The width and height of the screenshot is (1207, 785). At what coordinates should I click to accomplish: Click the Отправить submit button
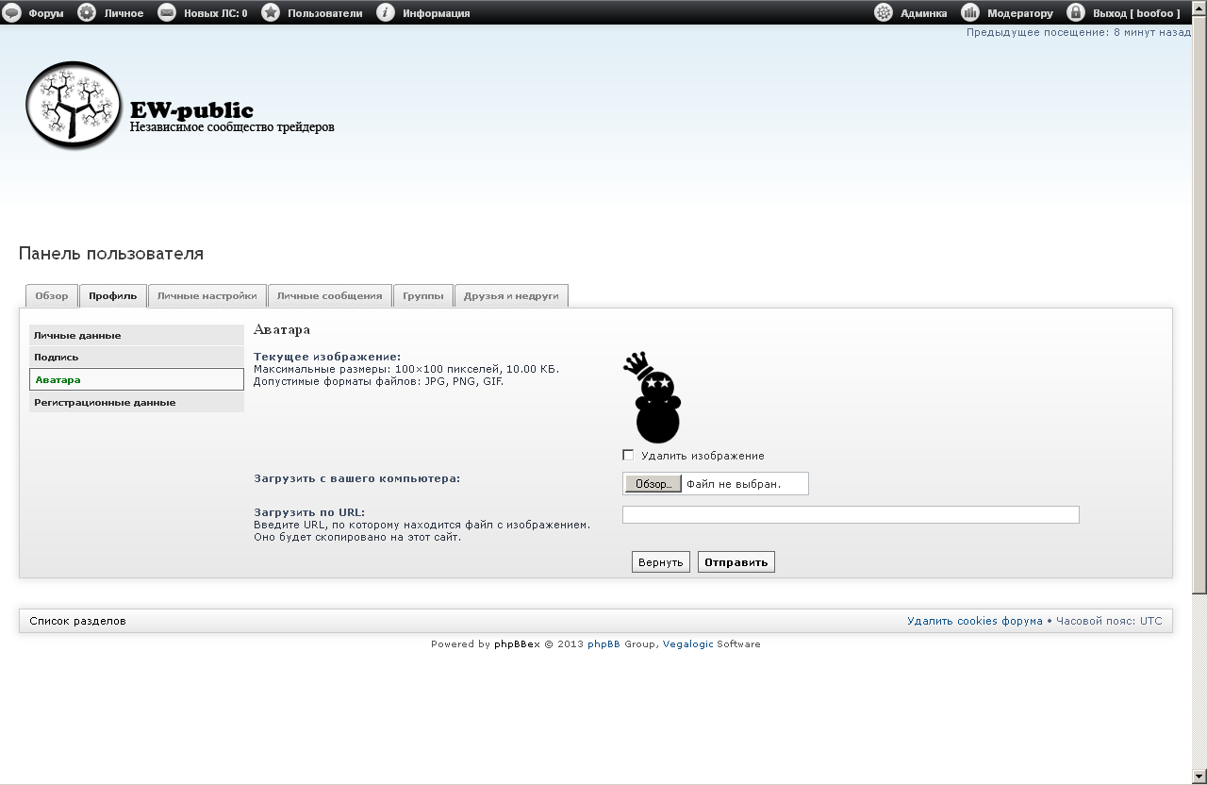pos(736,562)
